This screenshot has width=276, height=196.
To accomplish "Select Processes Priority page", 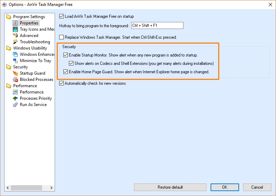I will point(36,98).
